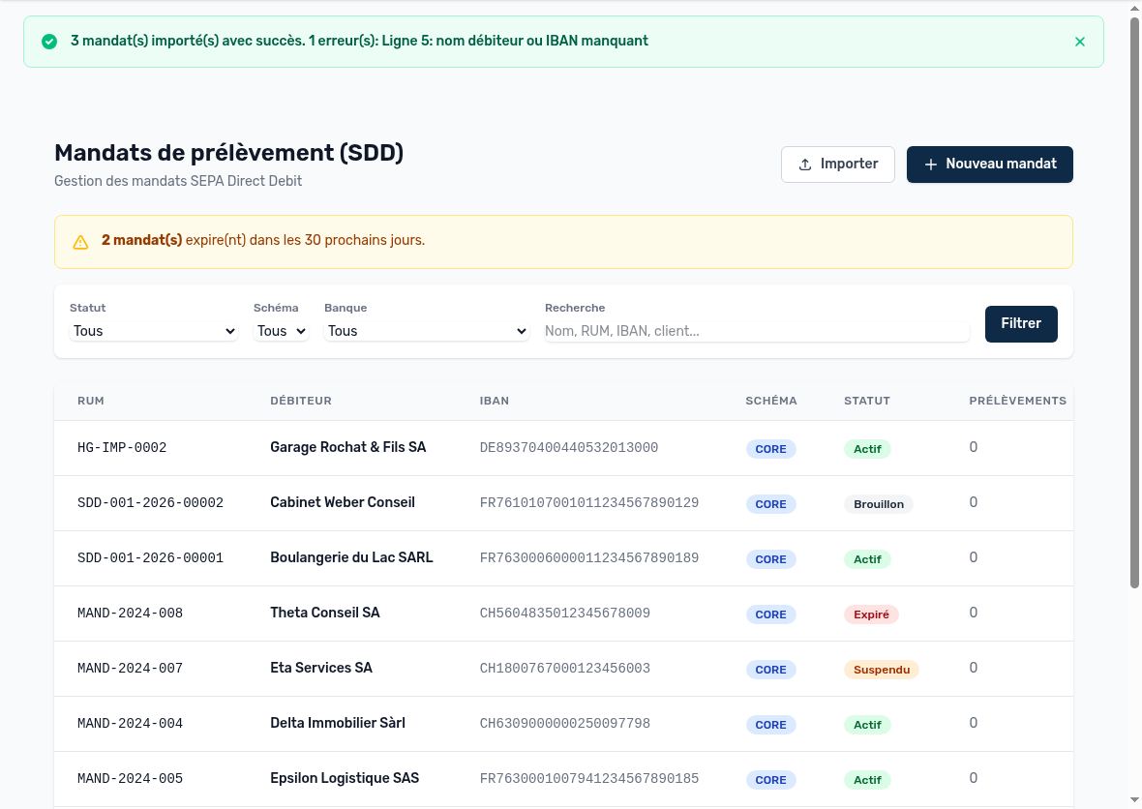This screenshot has width=1142, height=809.
Task: Open the Schéma filter dropdown
Action: click(281, 331)
